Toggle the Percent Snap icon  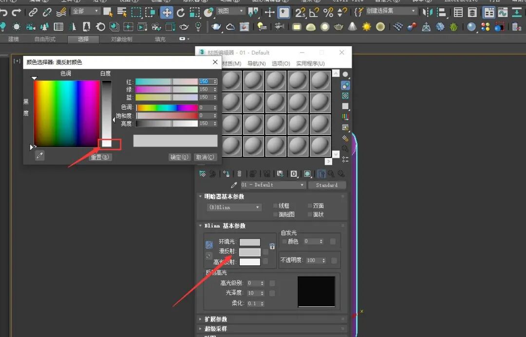pyautogui.click(x=328, y=13)
